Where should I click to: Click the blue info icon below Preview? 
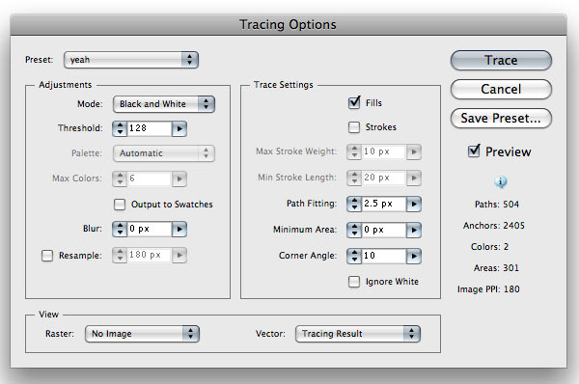501,181
